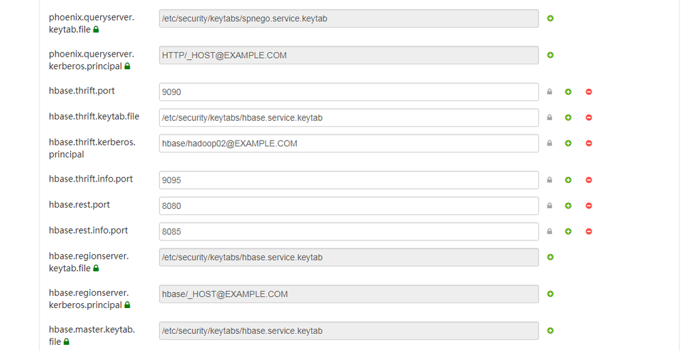Click red minus icon for hbase.rest.info.port
The width and height of the screenshot is (681, 351).
click(x=588, y=231)
